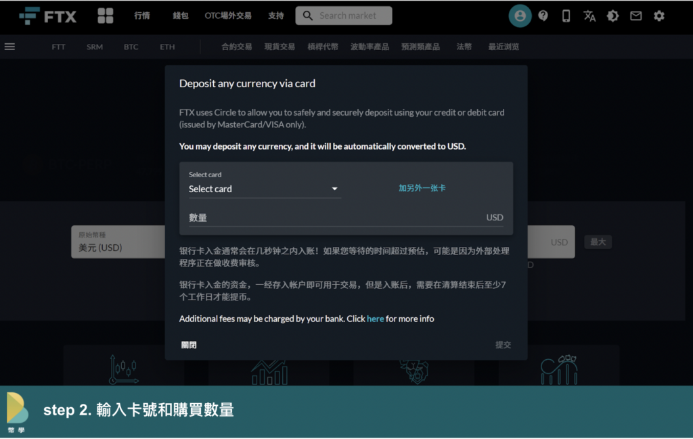Viewport: 693px width, 439px height.
Task: Select the BTC shortcut
Action: pos(131,47)
